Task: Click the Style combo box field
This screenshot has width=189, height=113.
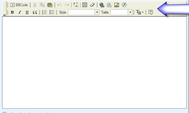Action: [81, 12]
